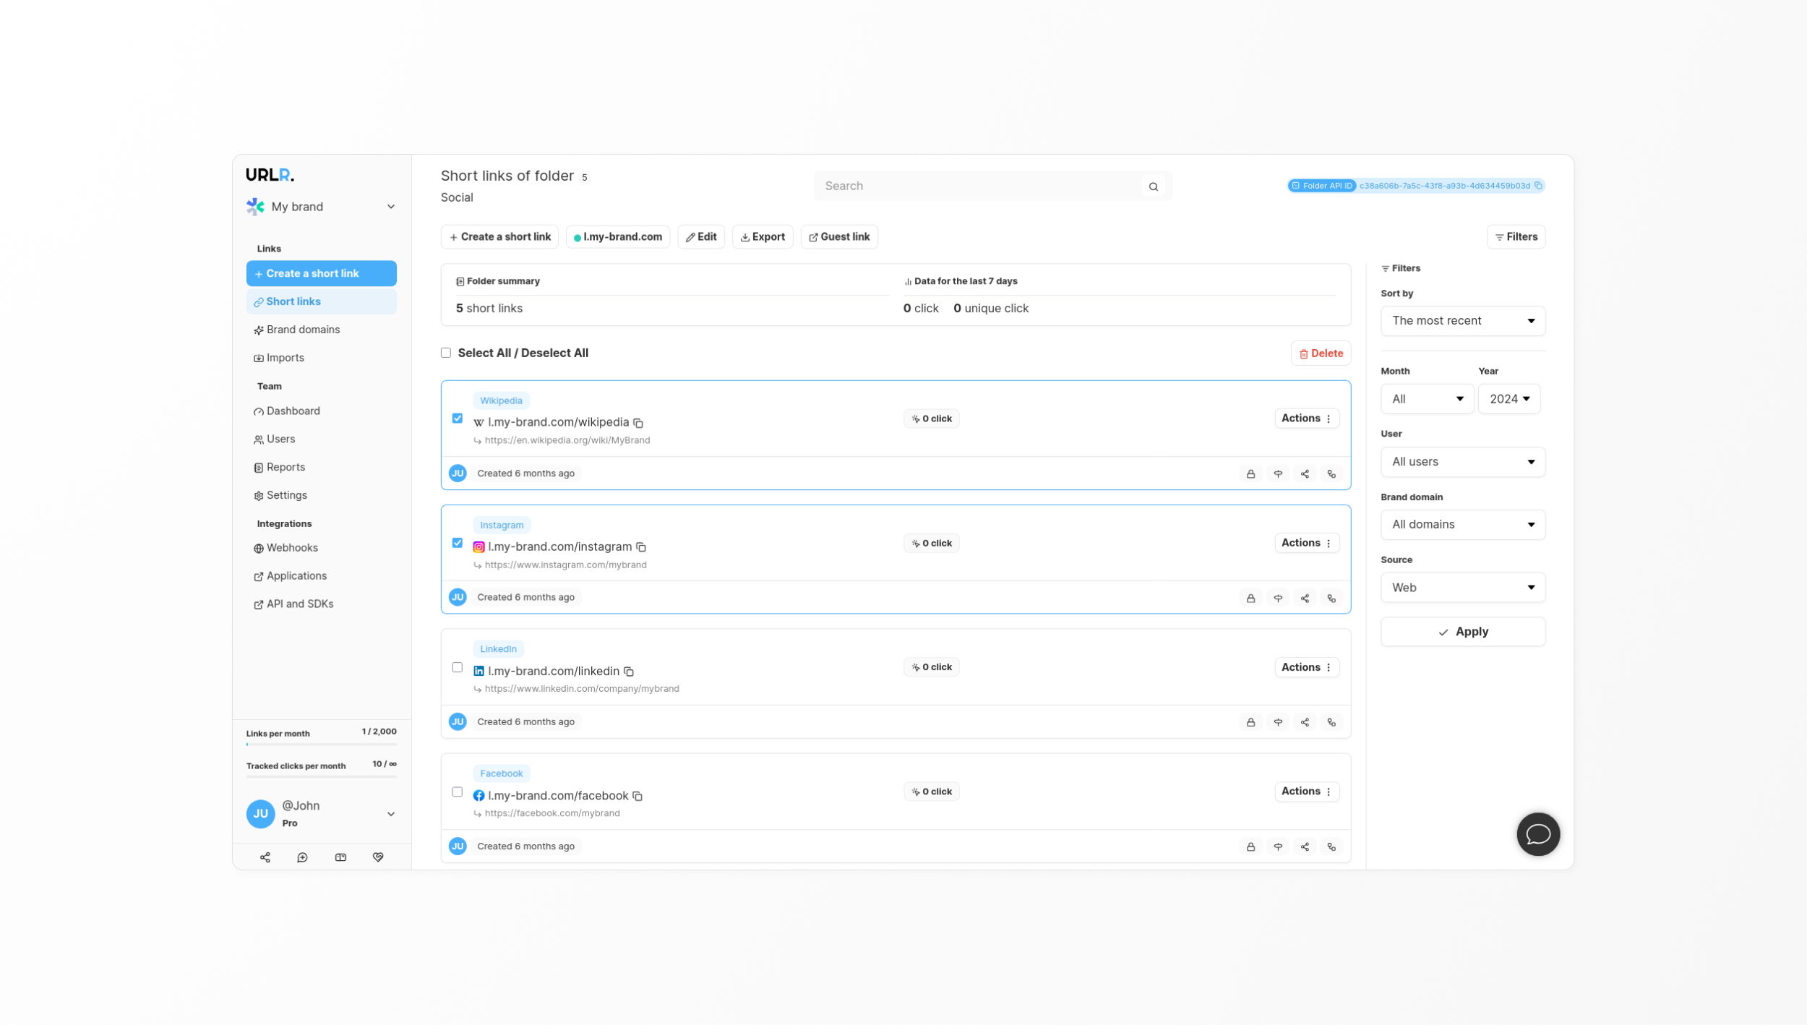Open Settings in sidebar

tap(321, 495)
